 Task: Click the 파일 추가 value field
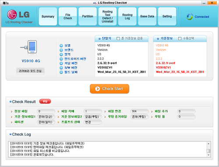click(x=186, y=111)
